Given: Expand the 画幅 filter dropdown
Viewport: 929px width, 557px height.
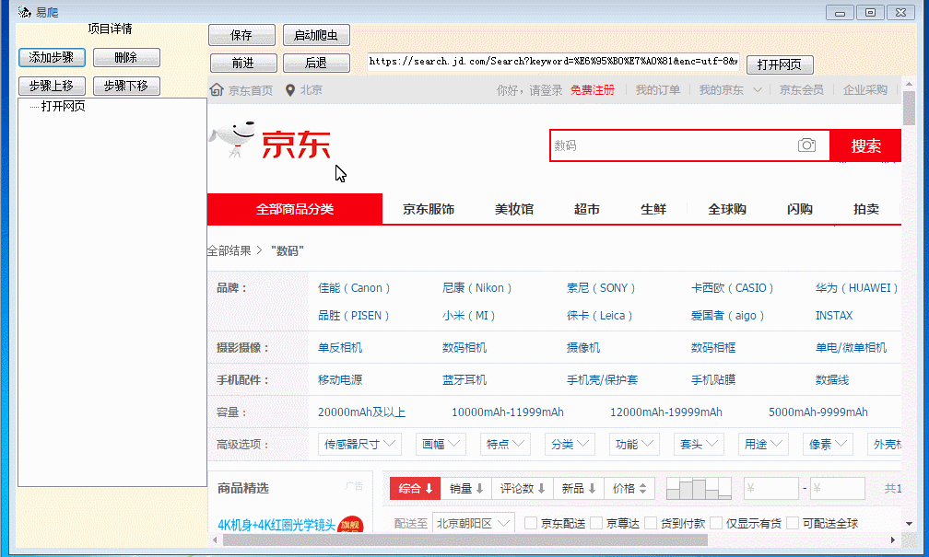Looking at the screenshot, I should tap(441, 444).
